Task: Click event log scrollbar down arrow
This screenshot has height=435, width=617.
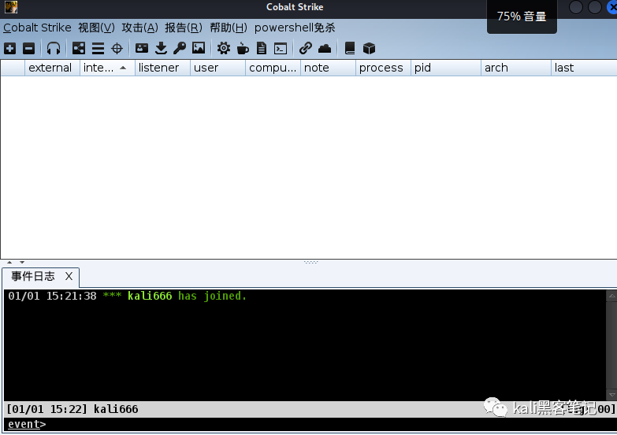Action: click(x=611, y=395)
